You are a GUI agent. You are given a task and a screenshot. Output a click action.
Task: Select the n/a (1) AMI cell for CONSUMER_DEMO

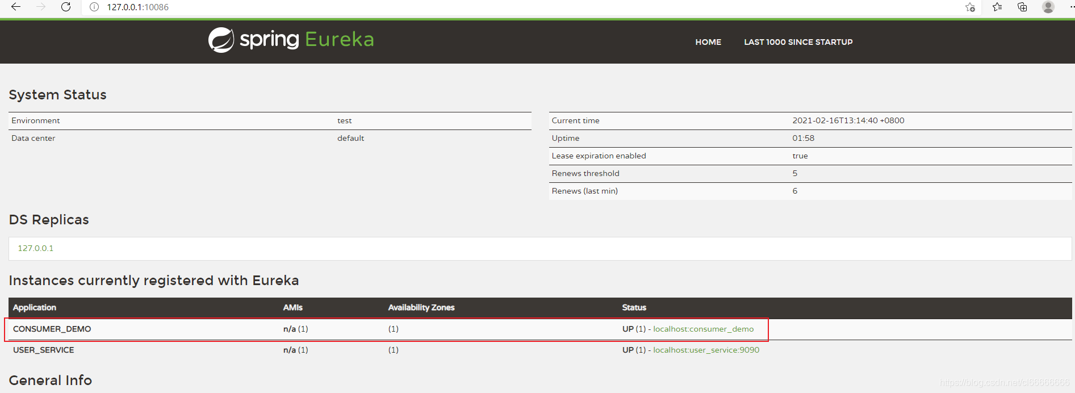pyautogui.click(x=296, y=329)
